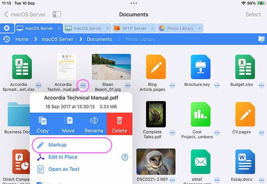This screenshot has width=267, height=184.
Task: Toggle the sidebar panel icon
Action: point(57,14)
